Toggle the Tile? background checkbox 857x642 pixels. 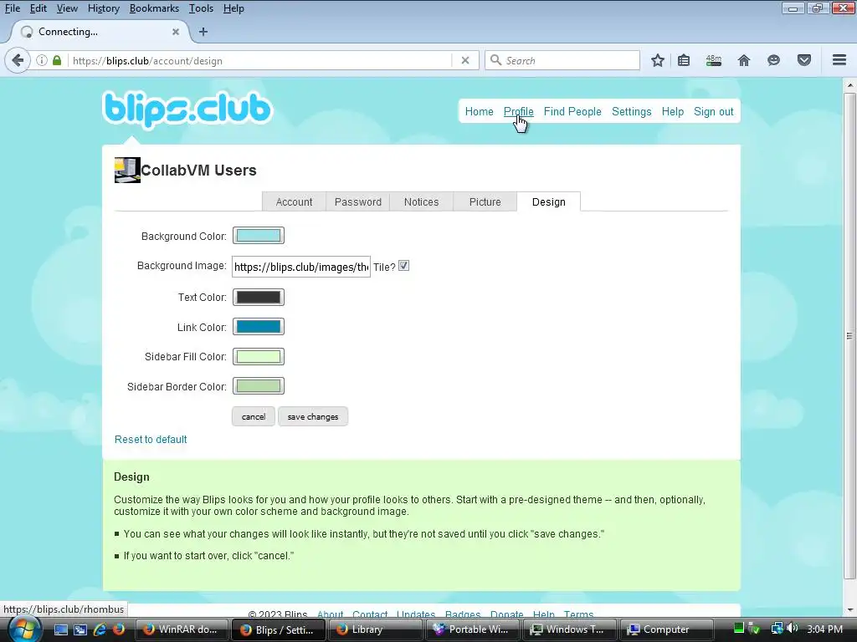pyautogui.click(x=403, y=266)
